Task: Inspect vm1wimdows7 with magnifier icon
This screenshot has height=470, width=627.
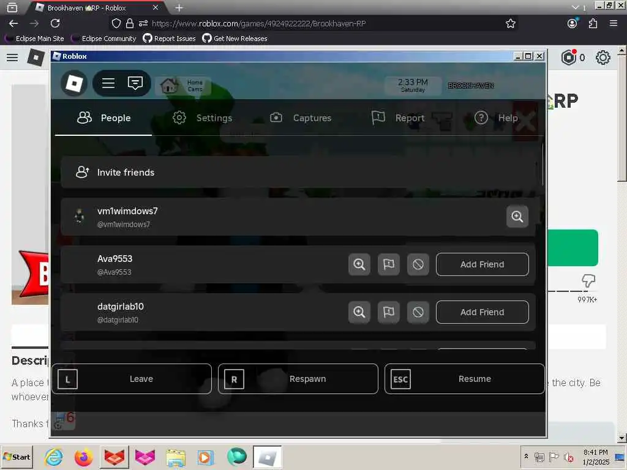Action: pyautogui.click(x=517, y=217)
